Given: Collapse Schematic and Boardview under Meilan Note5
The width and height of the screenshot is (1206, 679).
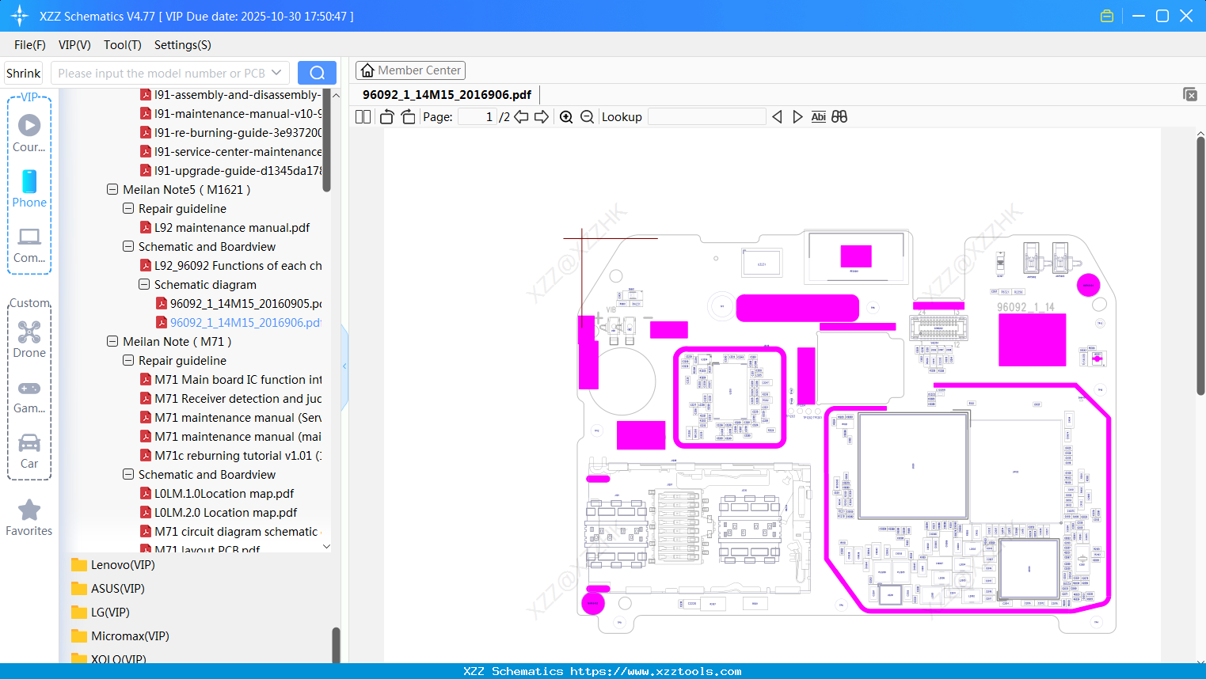Looking at the screenshot, I should click(128, 247).
